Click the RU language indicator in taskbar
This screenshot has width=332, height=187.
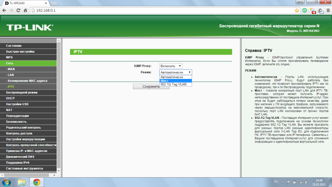pos(276,181)
